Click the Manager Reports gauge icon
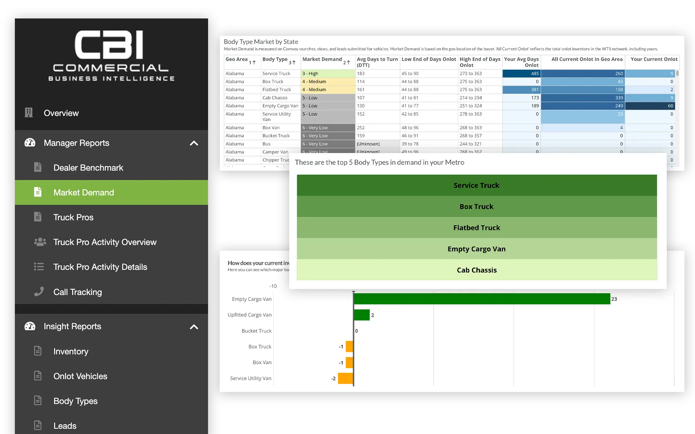 (30, 143)
